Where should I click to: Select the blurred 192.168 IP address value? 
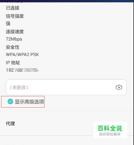[22, 70]
